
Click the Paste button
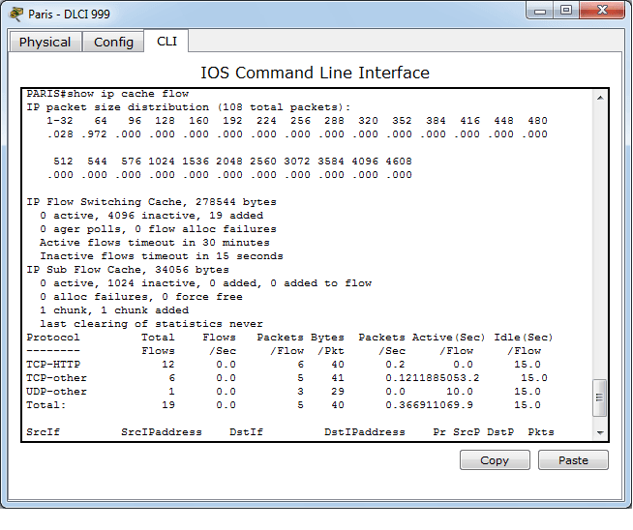[573, 460]
